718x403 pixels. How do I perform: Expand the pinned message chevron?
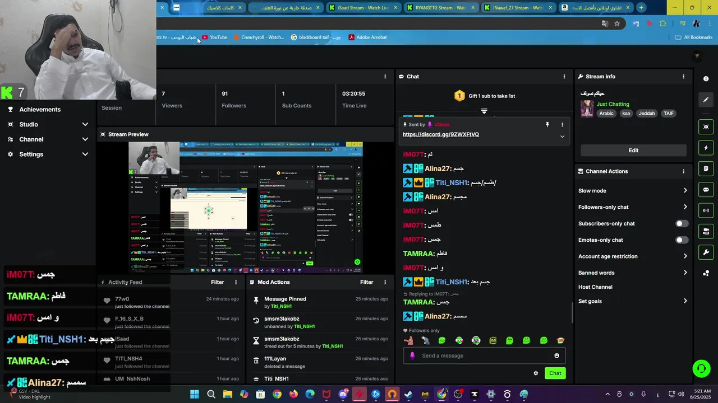coord(562,137)
